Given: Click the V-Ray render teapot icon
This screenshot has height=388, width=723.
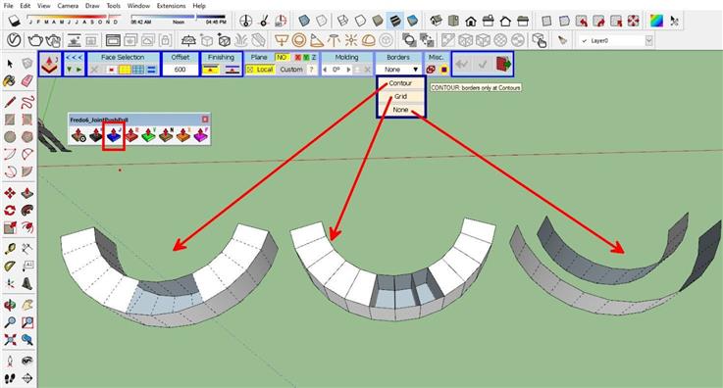Looking at the screenshot, I should 35,40.
